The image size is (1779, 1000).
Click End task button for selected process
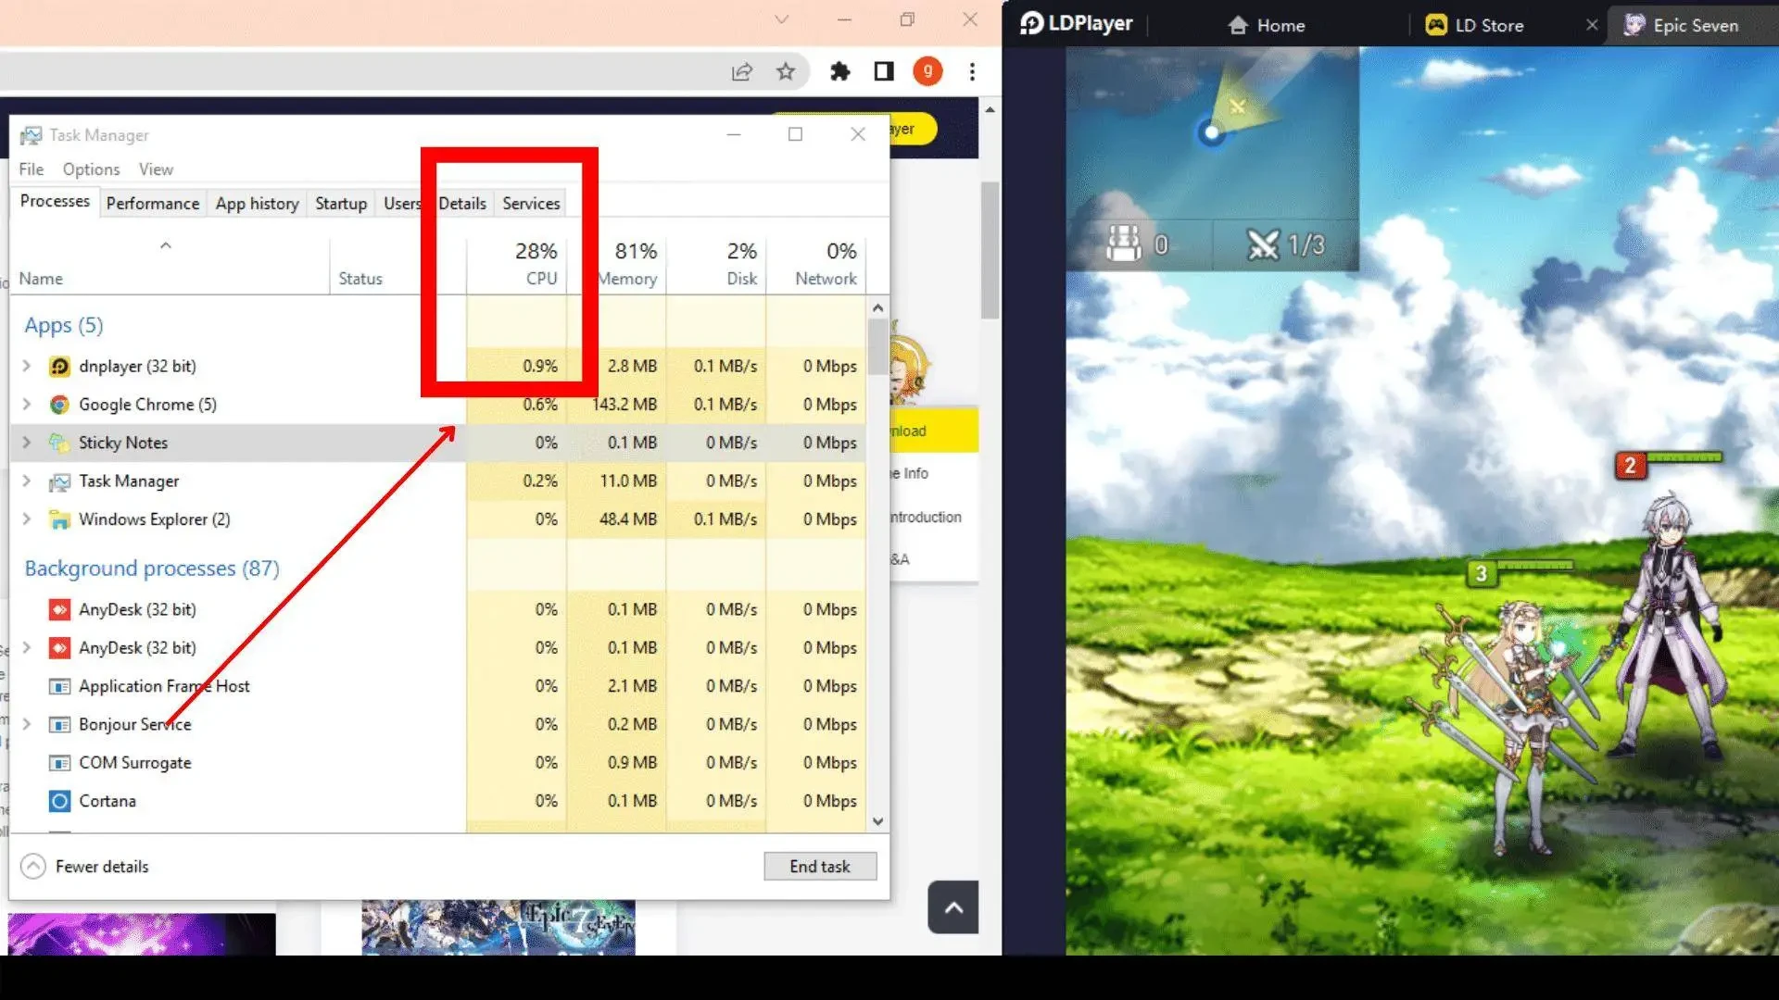tap(819, 866)
